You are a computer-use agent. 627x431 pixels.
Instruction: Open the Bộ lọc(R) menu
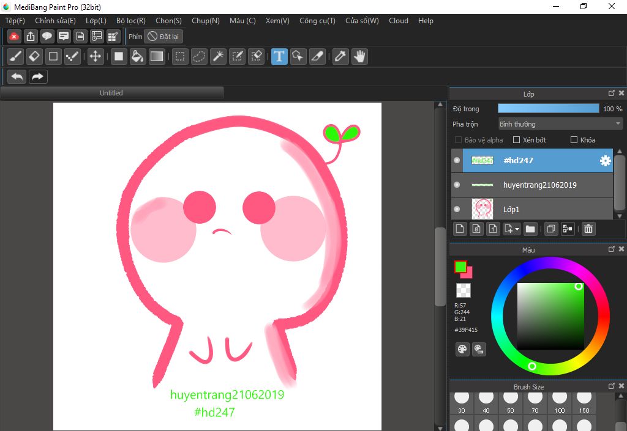pos(130,21)
